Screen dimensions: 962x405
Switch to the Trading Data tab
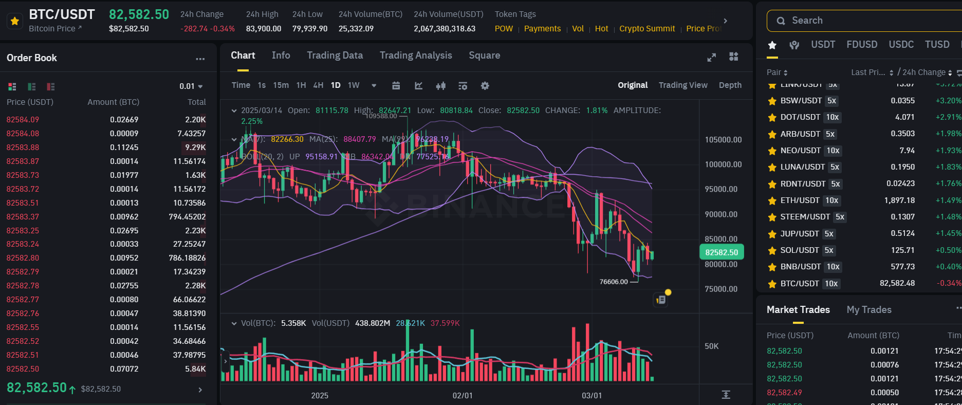(x=335, y=56)
